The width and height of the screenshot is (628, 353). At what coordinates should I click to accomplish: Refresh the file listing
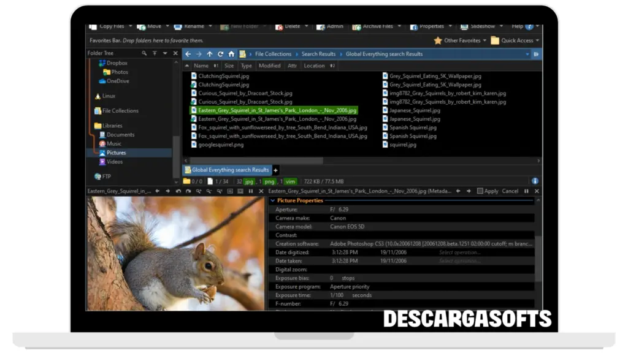[x=220, y=54]
